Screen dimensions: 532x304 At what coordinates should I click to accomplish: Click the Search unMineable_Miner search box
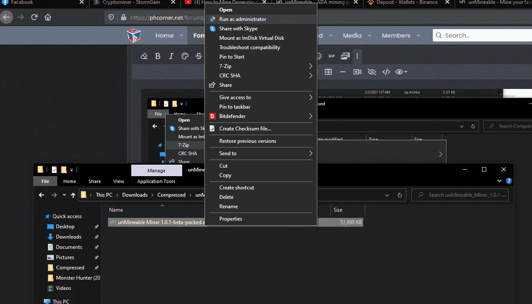coord(460,195)
